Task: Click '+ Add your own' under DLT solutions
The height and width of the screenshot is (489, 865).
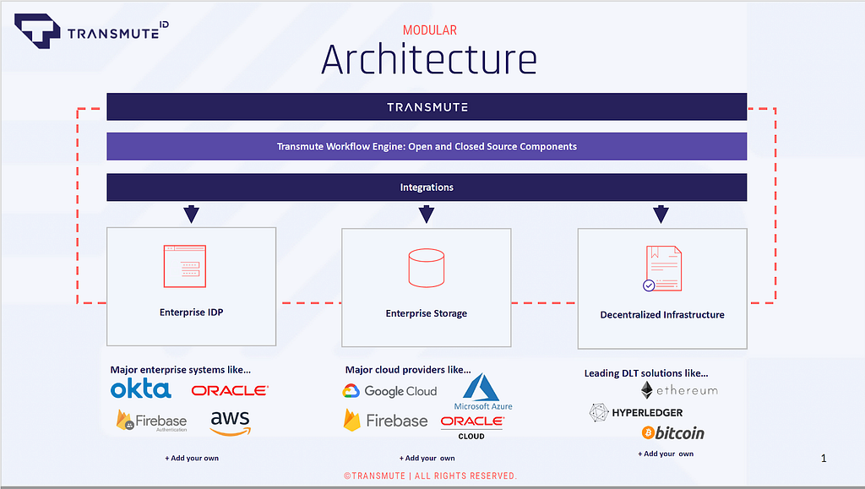Action: [666, 454]
